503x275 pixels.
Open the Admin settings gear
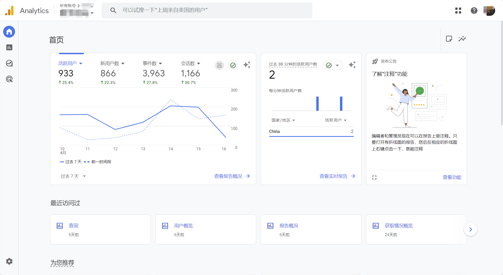coord(9,261)
